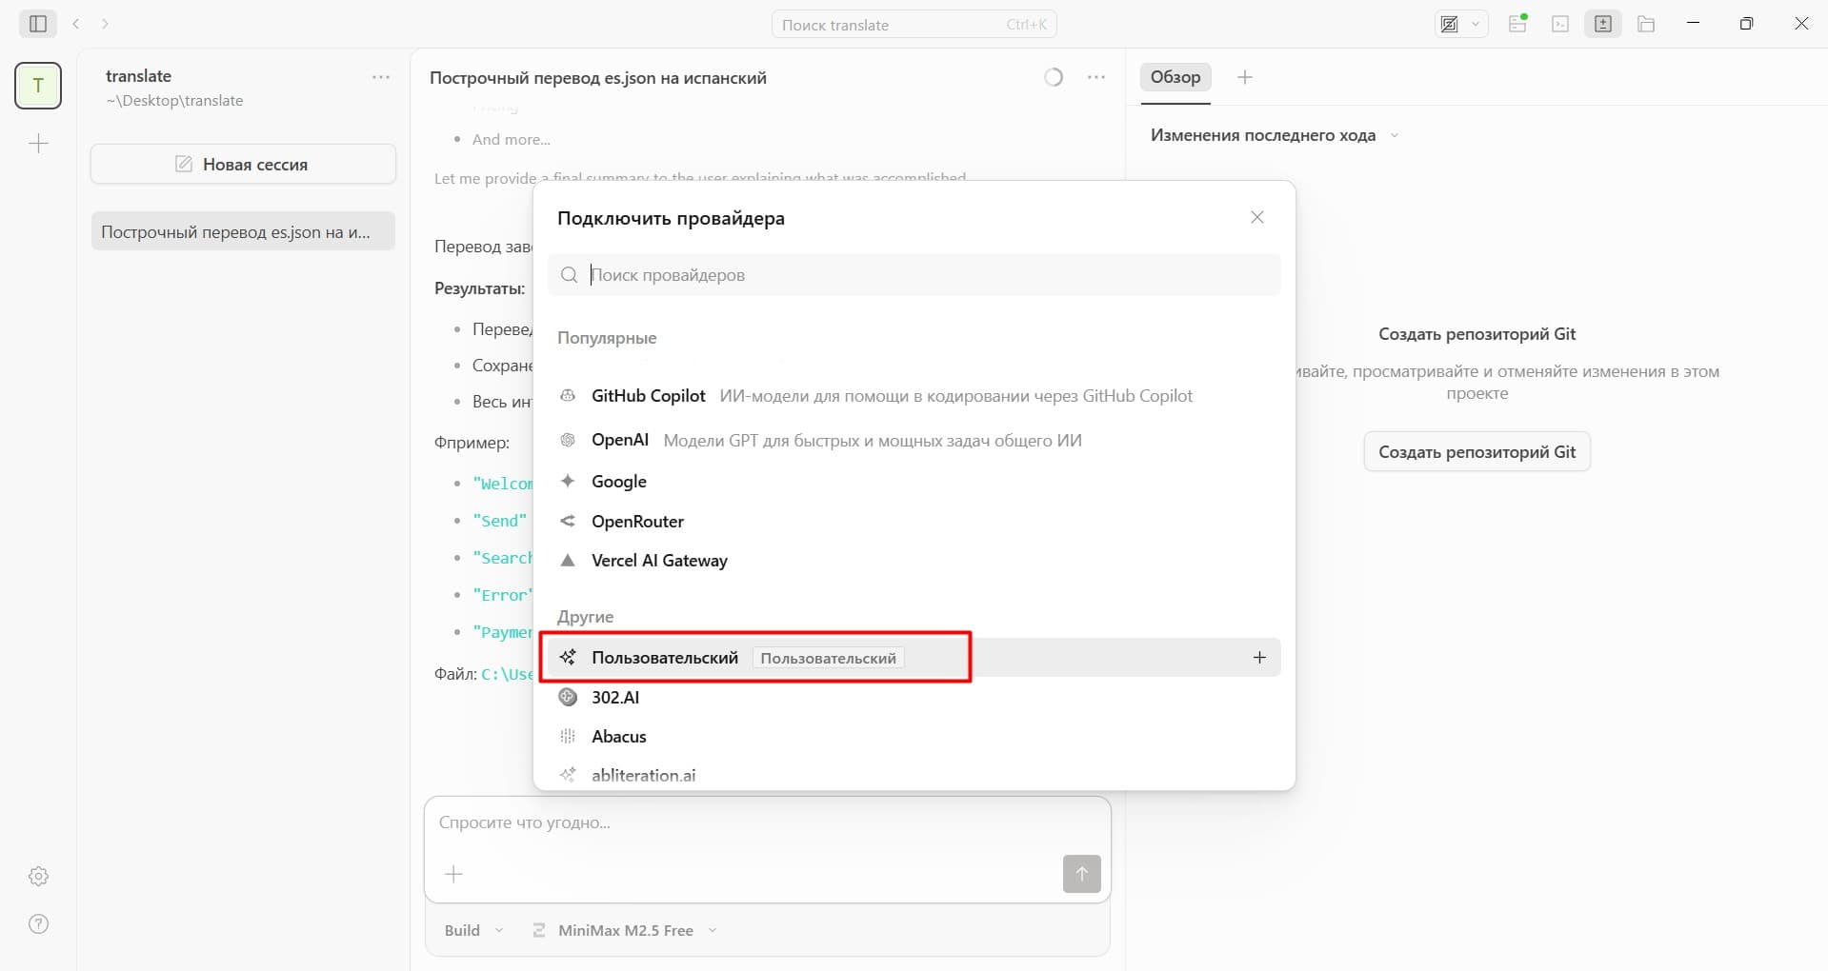Open help question mark icon

[38, 923]
